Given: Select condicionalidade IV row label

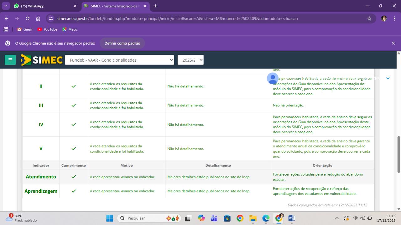Looking at the screenshot, I should point(41,124).
